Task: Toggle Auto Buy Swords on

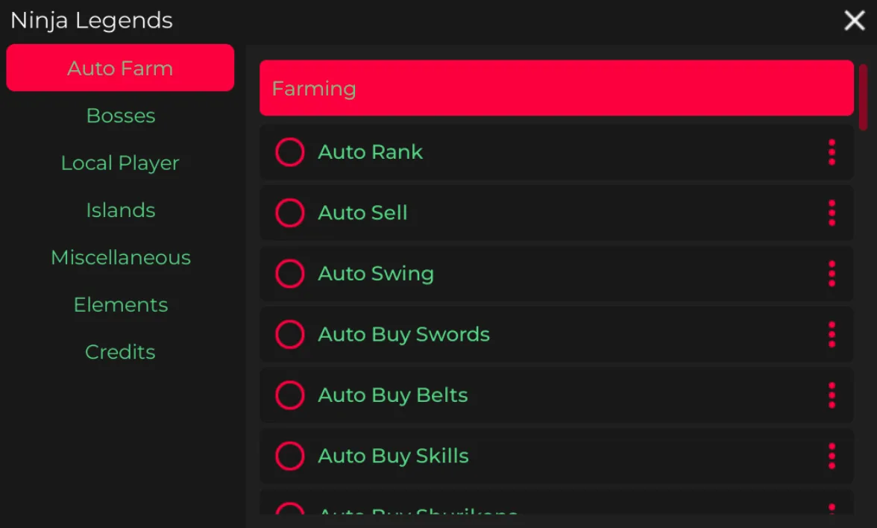Action: tap(290, 335)
